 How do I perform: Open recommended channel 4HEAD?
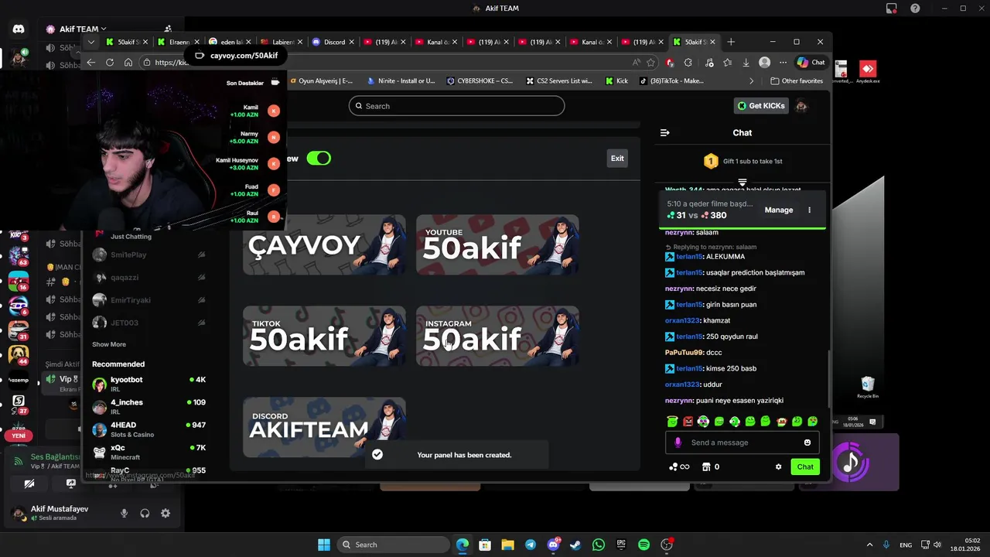click(148, 429)
